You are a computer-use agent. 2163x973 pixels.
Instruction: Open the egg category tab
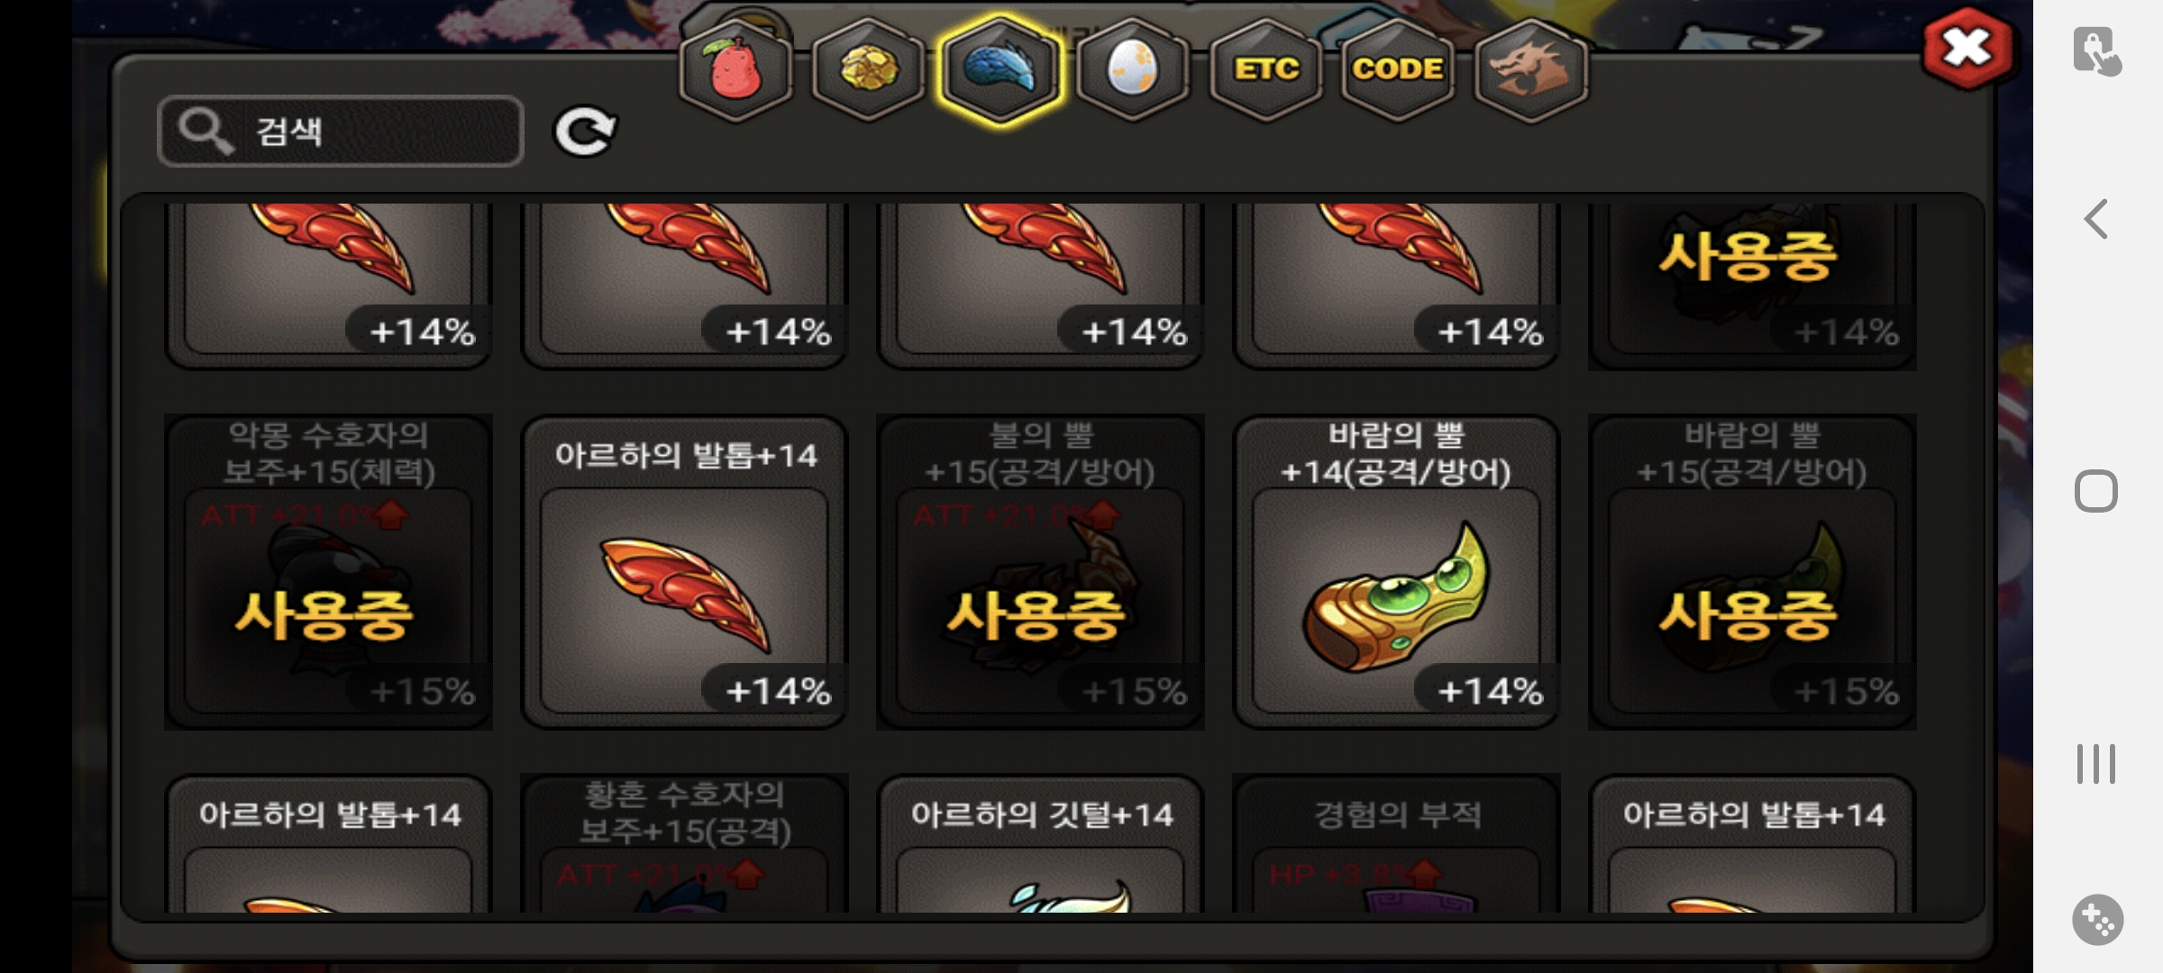(1133, 69)
